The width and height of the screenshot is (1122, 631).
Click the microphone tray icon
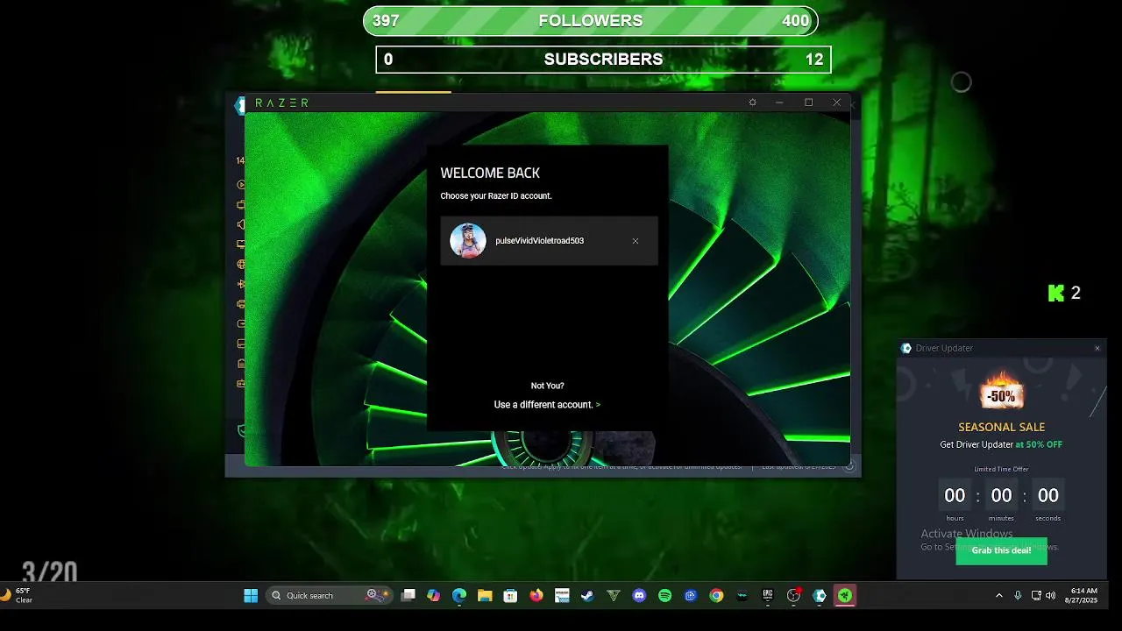(x=1018, y=596)
